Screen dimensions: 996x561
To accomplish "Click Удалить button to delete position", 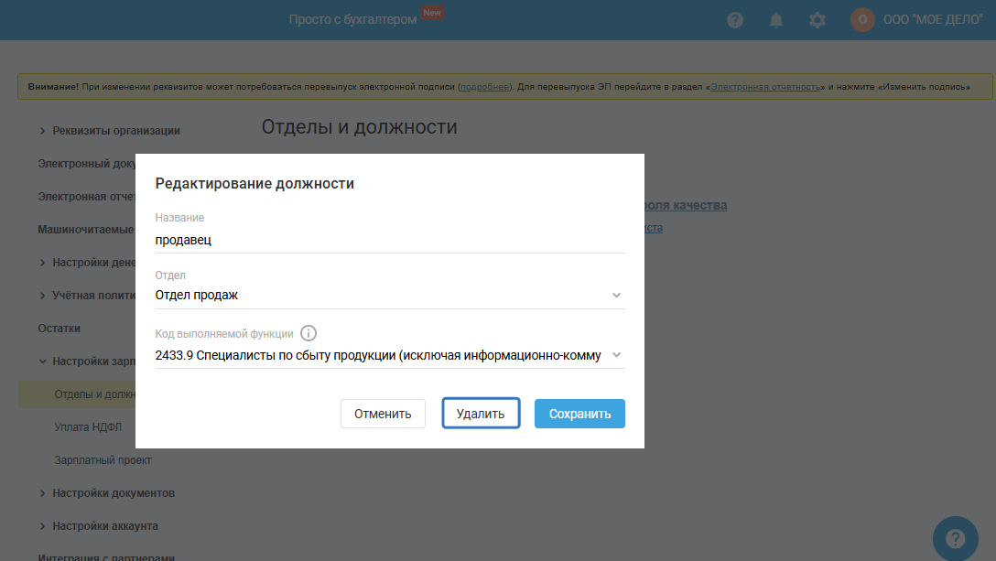I will pos(481,414).
